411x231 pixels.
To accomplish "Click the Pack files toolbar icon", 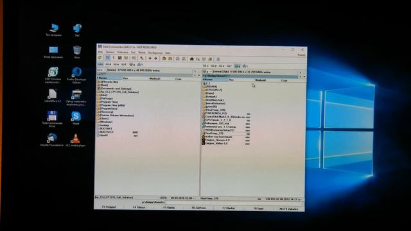I will [x=164, y=58].
